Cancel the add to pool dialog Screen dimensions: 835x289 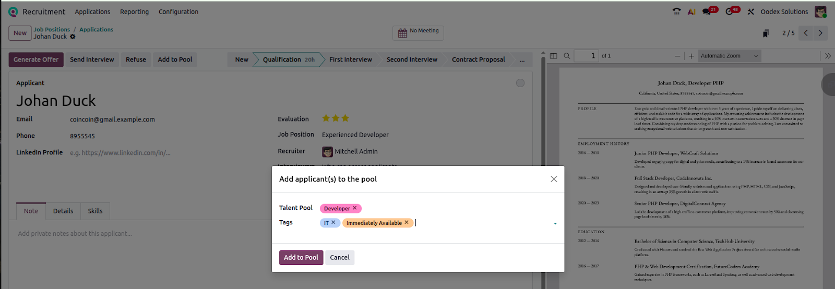(x=340, y=258)
